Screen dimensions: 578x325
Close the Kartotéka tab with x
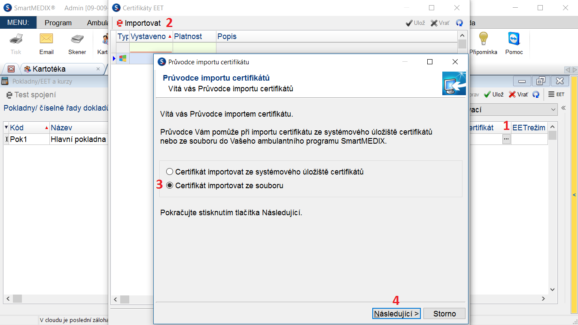pos(98,69)
